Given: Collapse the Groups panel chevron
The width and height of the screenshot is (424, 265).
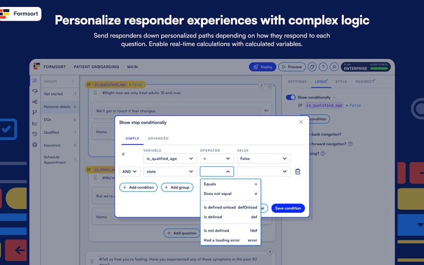Looking at the screenshot, I should 73,81.
